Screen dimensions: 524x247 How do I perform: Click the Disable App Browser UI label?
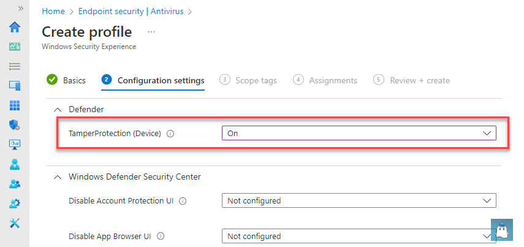(x=110, y=237)
